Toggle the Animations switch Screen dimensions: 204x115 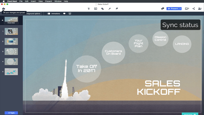(49, 13)
